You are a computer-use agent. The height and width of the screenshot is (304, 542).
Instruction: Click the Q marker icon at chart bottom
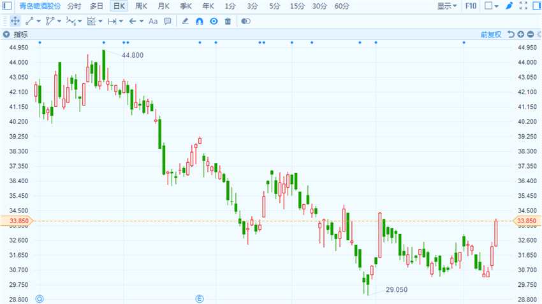coord(40,299)
